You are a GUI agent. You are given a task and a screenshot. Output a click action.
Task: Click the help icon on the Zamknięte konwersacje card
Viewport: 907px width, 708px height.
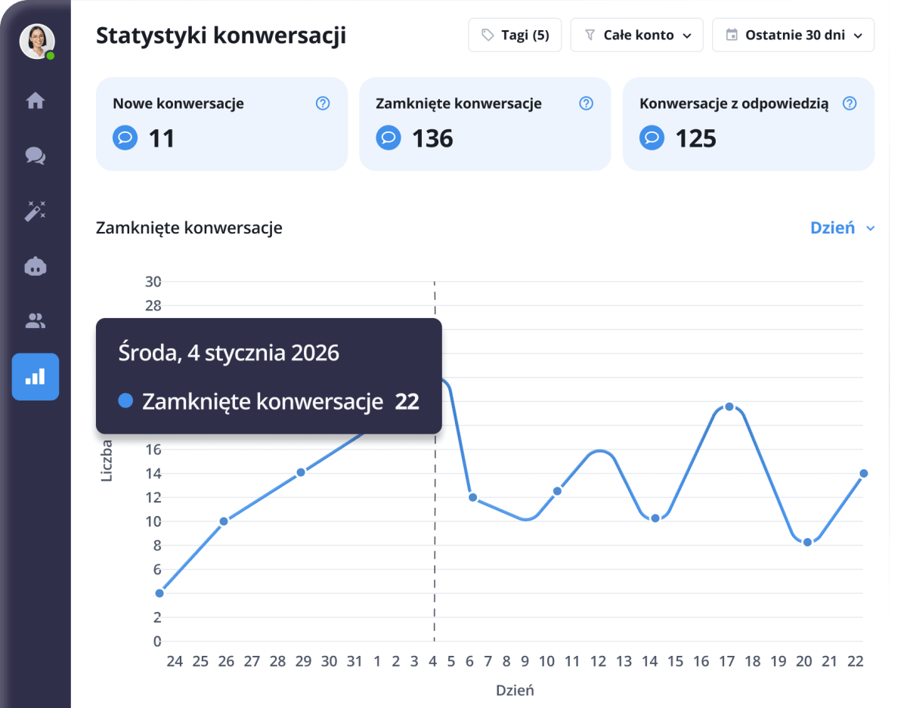pos(586,104)
